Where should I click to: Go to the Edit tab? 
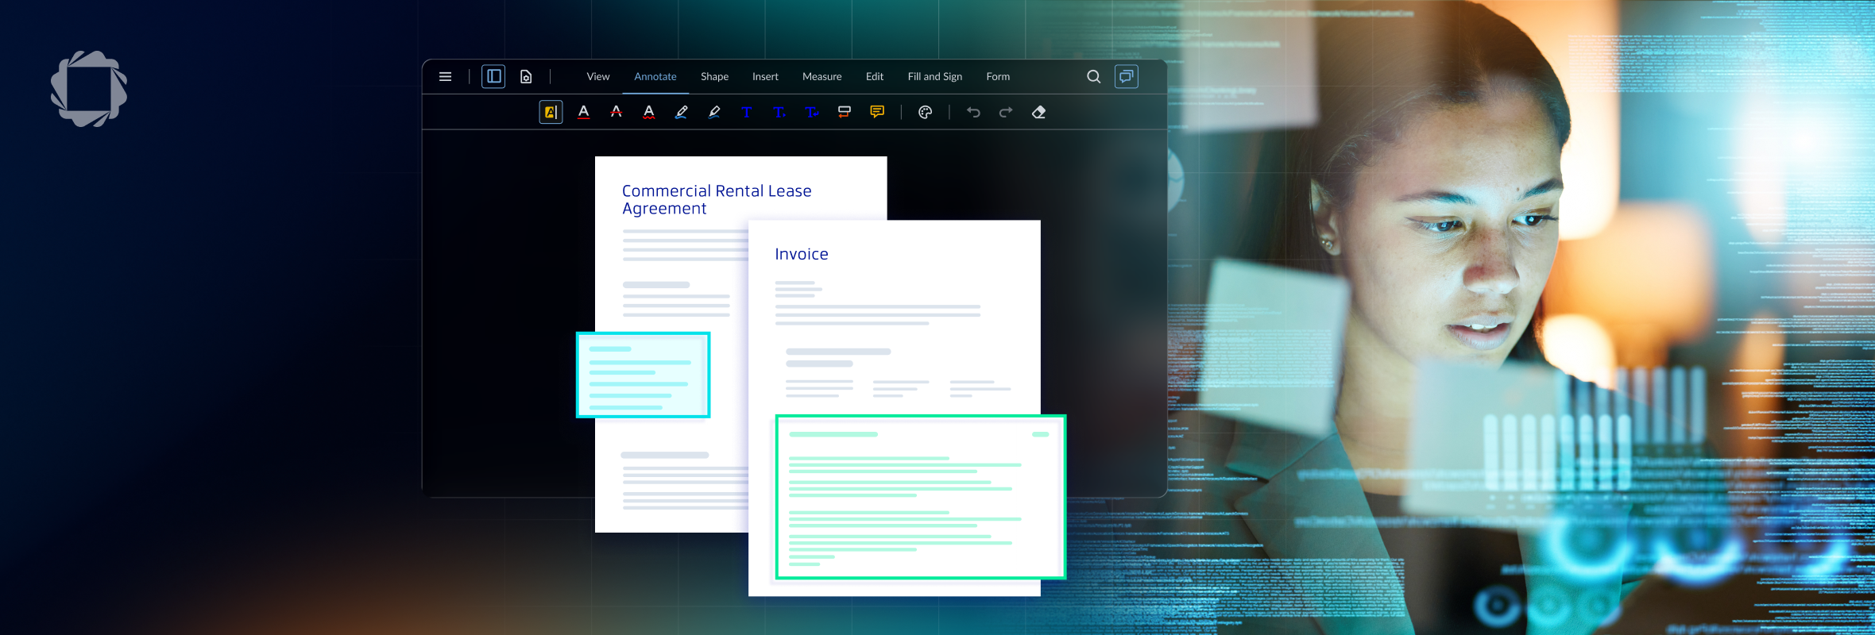(875, 77)
